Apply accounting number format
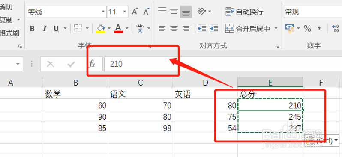Viewport: 342px width, 157px height. click(289, 28)
